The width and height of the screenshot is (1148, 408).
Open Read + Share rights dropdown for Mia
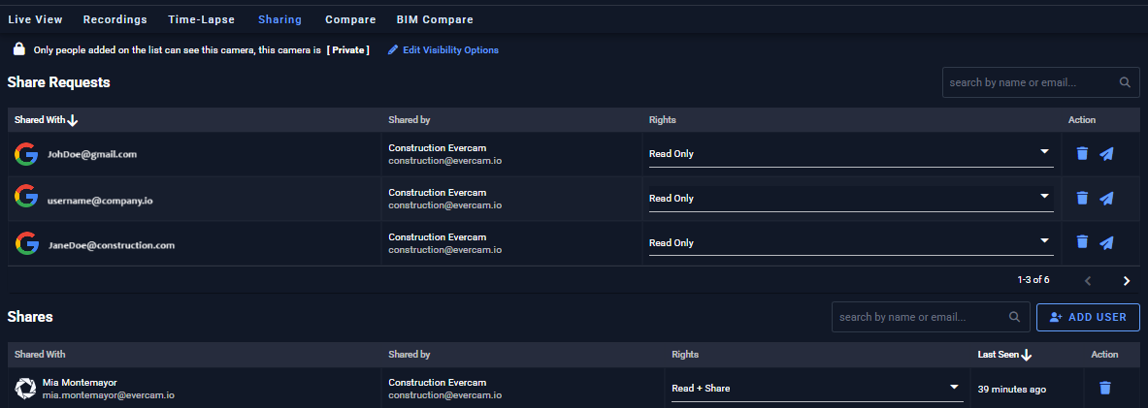817,389
